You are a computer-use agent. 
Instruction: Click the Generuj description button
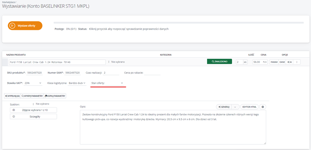224,107
